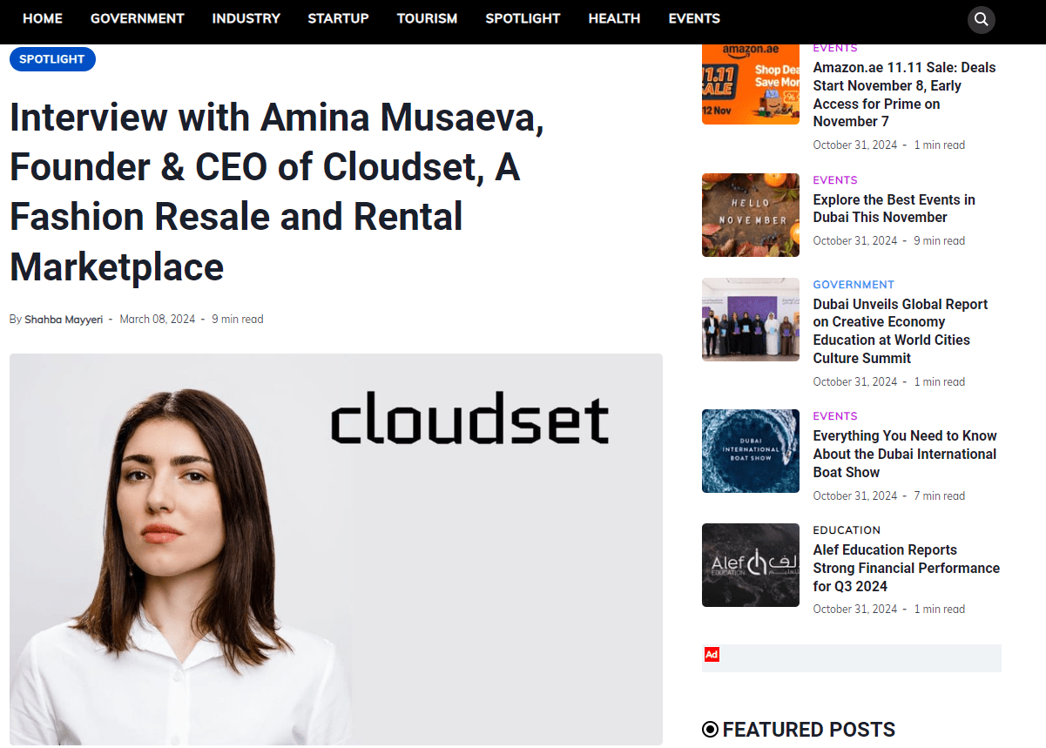Click the article title Interview with Amina Musaeva
The image size is (1046, 748).
coord(277,192)
